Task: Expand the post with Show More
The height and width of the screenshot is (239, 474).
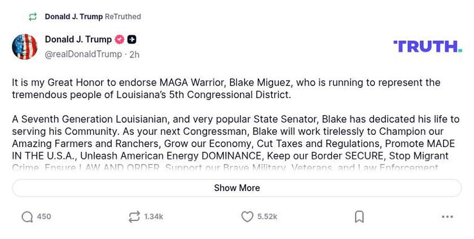Action: click(237, 188)
